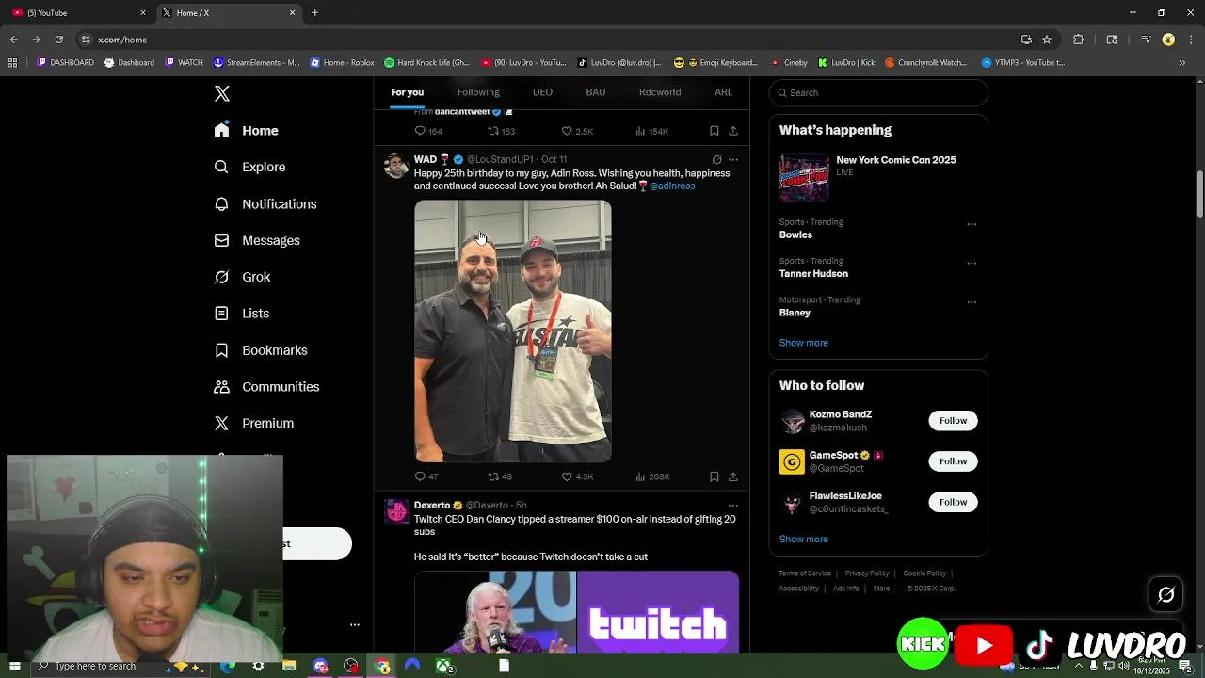Open Dexerto profile name link
Viewport: 1205px width, 678px height.
[432, 506]
